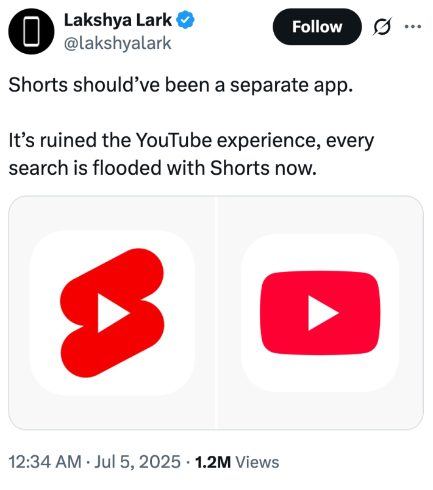Open the Lakshya Lark display name
The width and height of the screenshot is (433, 490).
(118, 20)
